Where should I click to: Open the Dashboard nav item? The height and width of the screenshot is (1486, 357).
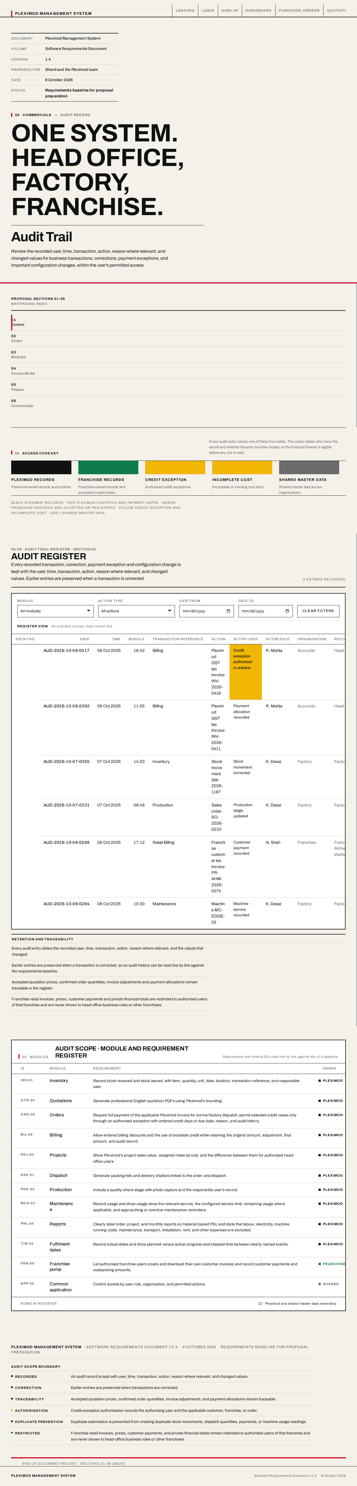[x=258, y=10]
